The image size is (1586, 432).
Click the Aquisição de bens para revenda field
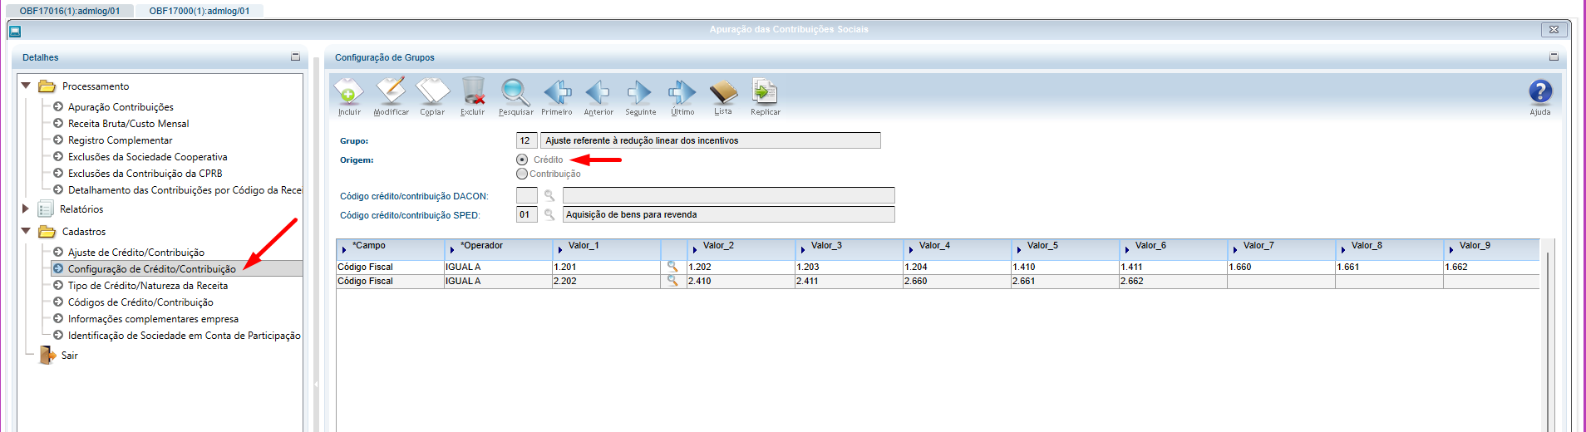click(x=728, y=214)
